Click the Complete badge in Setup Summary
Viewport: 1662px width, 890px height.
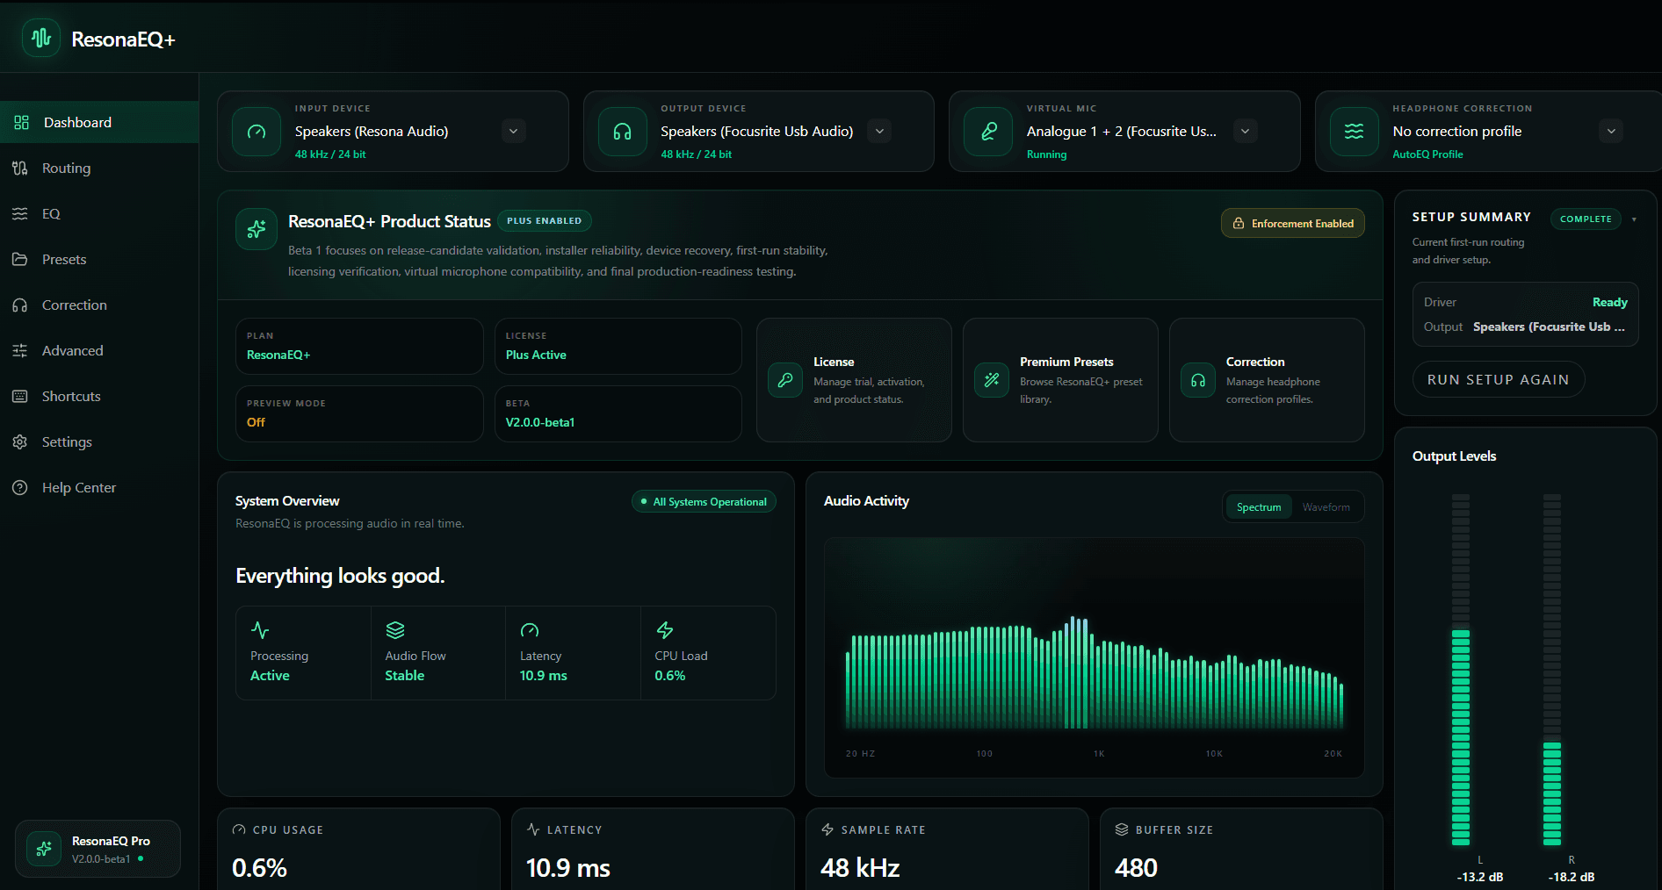coord(1586,219)
